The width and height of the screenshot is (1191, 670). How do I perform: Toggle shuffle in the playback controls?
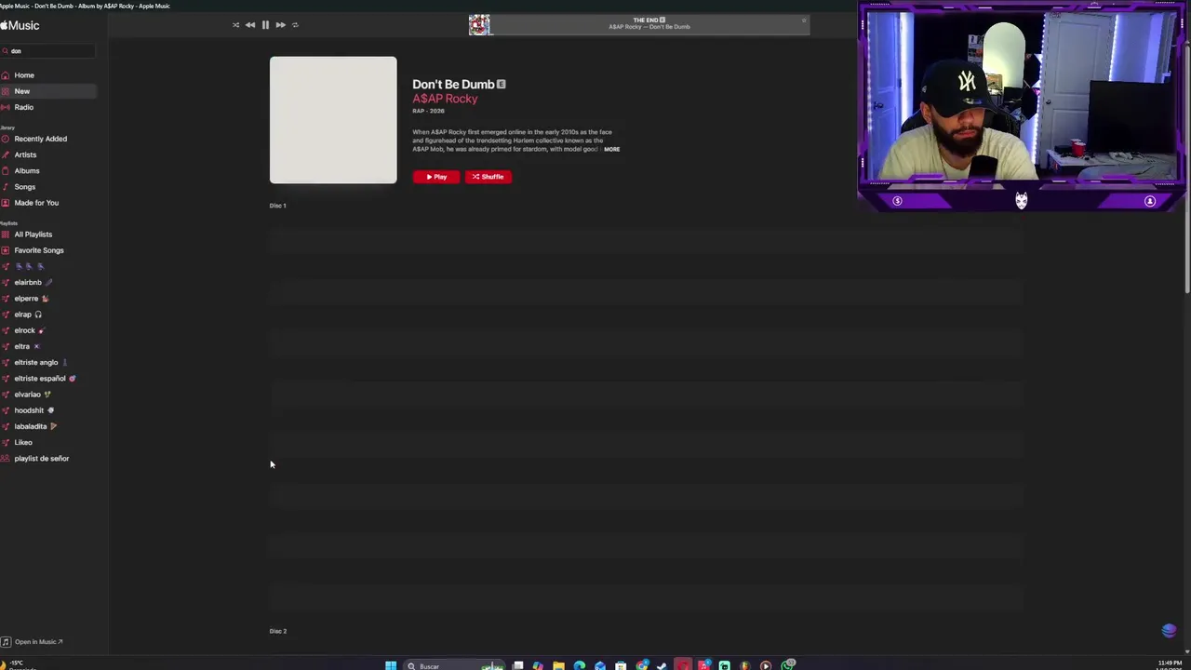235,25
